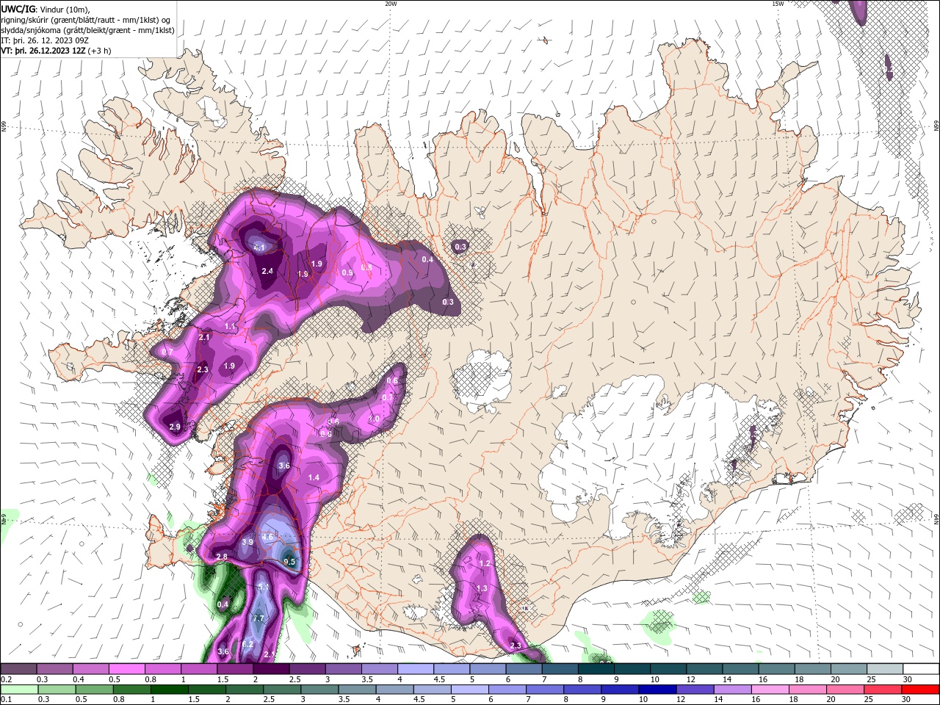Select the bright pink 0.5 snow legend swatch
Viewport: 940px width, 705px height.
point(126,669)
